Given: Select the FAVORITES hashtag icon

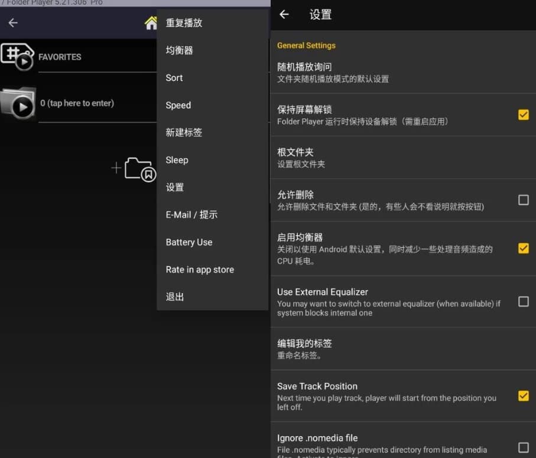Looking at the screenshot, I should [18, 57].
